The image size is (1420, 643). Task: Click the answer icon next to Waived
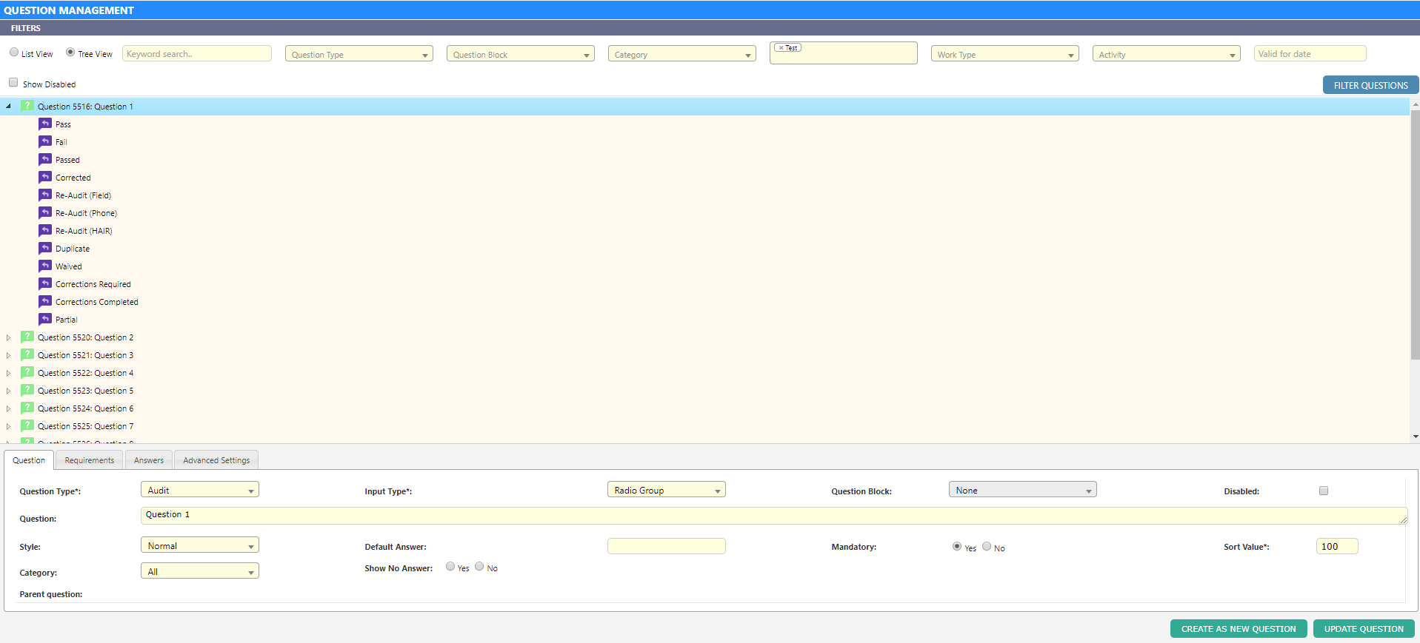pos(45,266)
